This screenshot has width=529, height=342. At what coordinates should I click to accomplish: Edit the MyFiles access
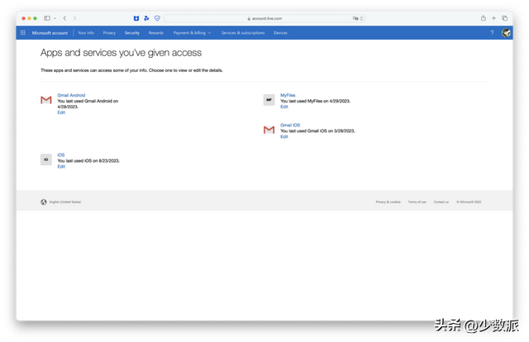coord(284,107)
